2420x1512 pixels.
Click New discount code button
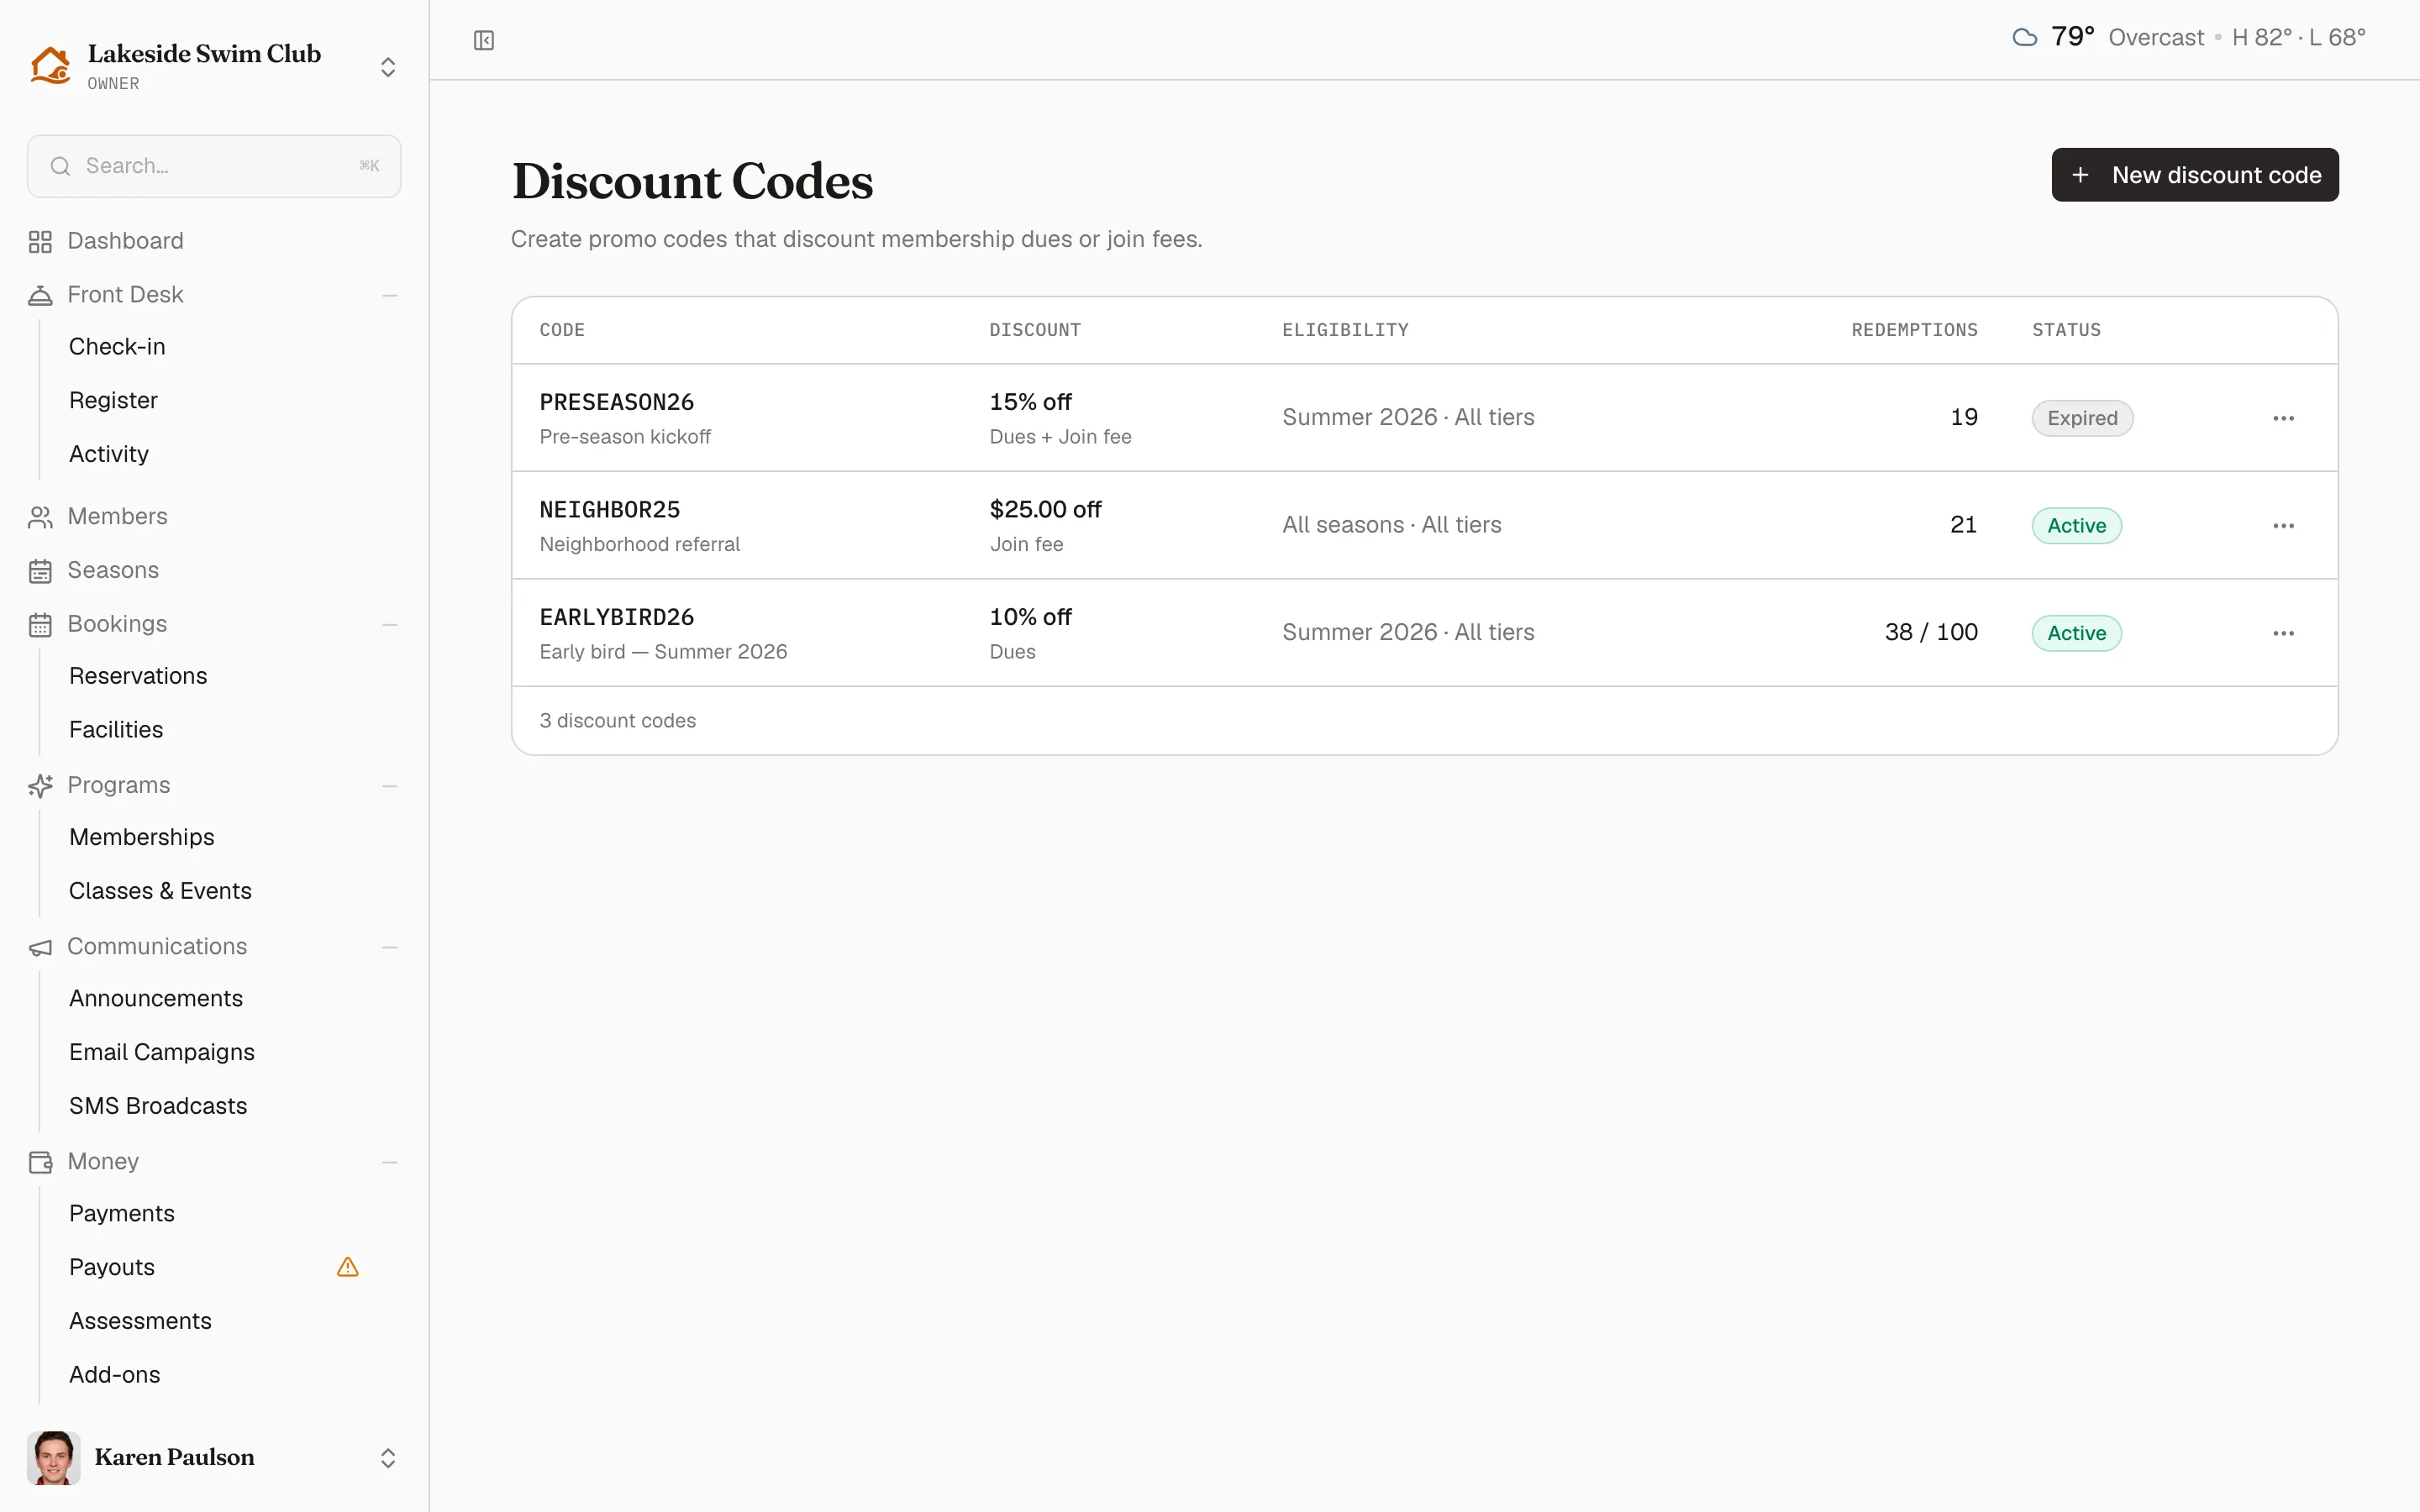click(2194, 175)
